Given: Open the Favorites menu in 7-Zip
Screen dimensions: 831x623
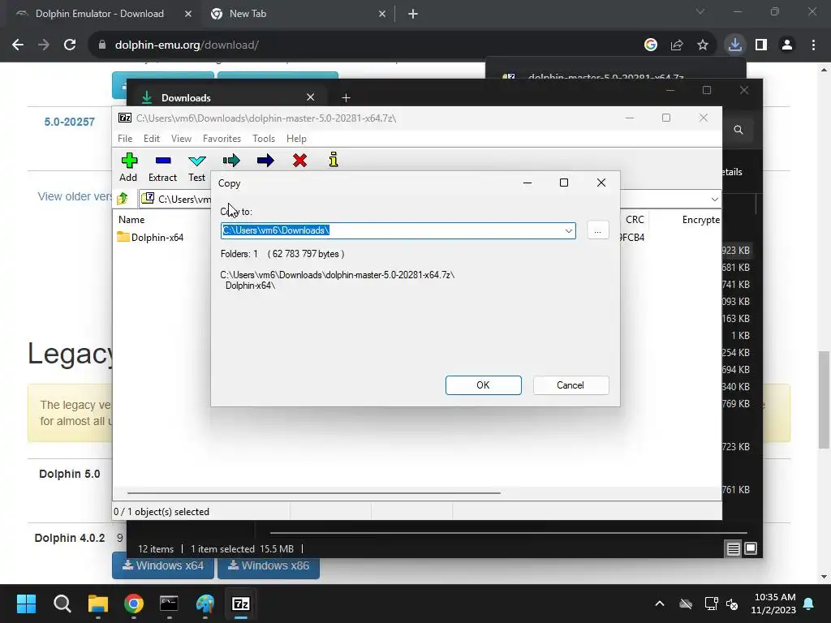Looking at the screenshot, I should tap(222, 138).
